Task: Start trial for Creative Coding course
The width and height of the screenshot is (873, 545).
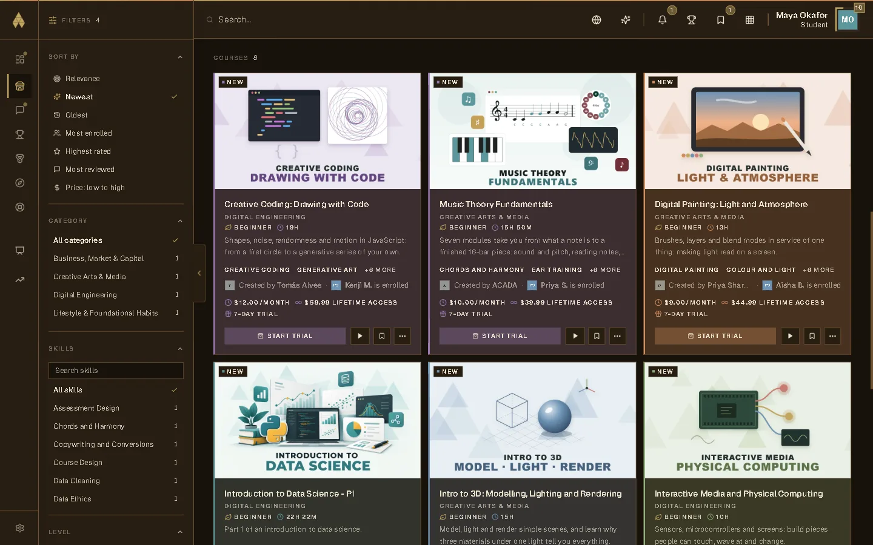Action: 285,336
